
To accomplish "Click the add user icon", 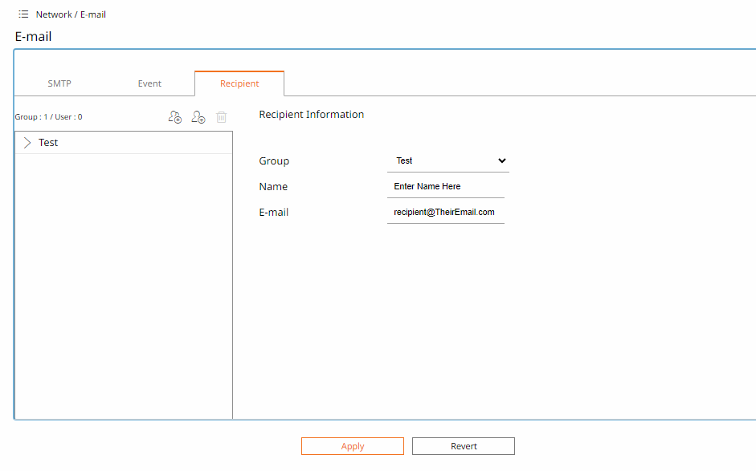I will tap(198, 116).
